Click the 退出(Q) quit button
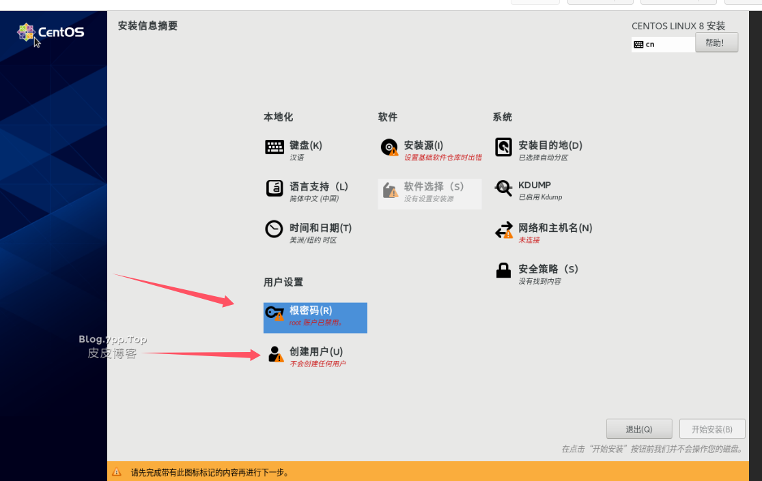The height and width of the screenshot is (481, 762). [639, 429]
